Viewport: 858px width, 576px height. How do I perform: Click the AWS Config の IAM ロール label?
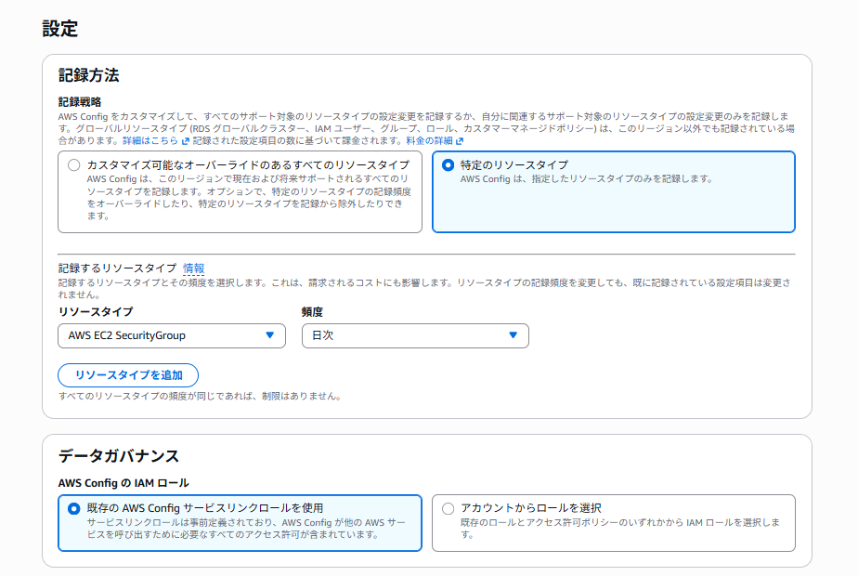pos(123,483)
